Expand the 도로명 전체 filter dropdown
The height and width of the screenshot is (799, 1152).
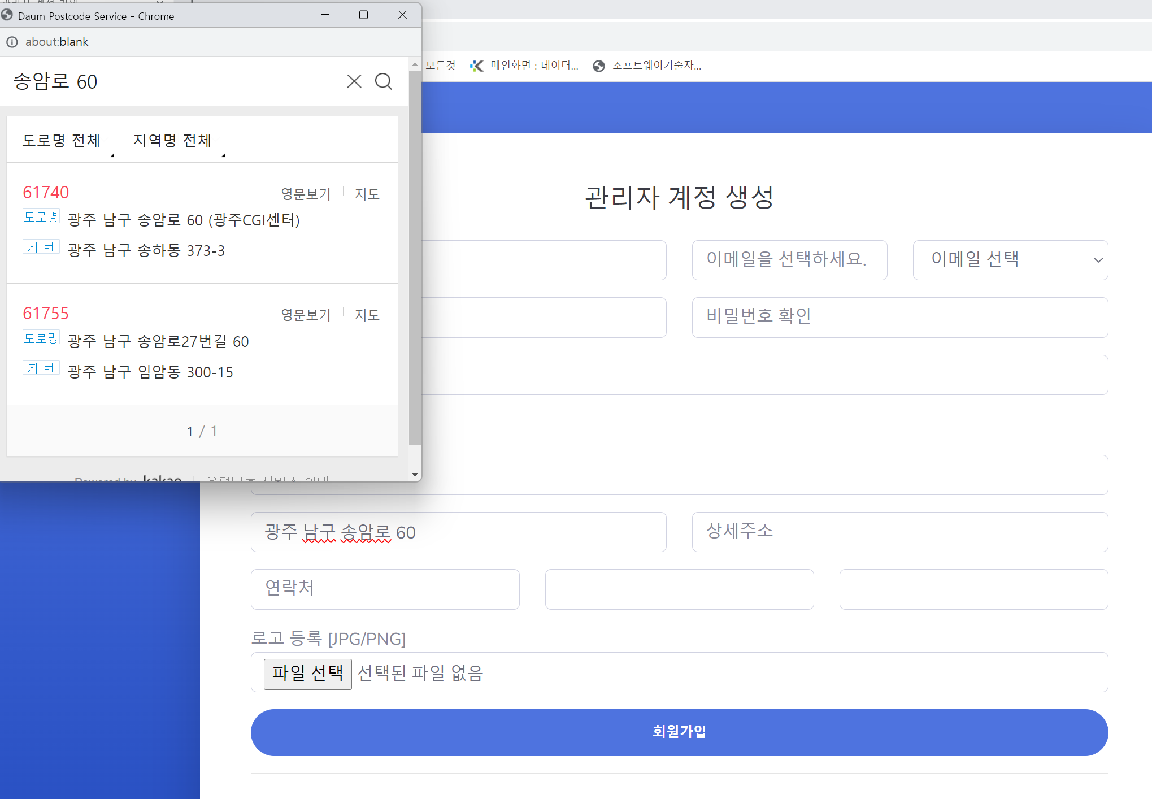click(62, 140)
